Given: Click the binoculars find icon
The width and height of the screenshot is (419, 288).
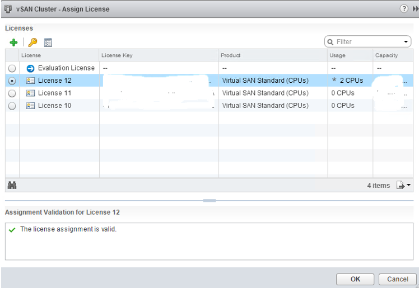Looking at the screenshot, I should coord(12,185).
